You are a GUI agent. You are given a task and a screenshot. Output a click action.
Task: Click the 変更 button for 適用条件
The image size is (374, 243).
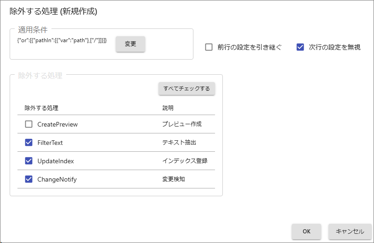tap(130, 44)
